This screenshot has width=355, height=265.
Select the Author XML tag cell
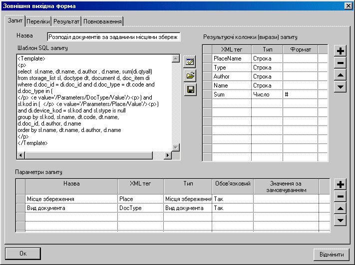[232, 76]
